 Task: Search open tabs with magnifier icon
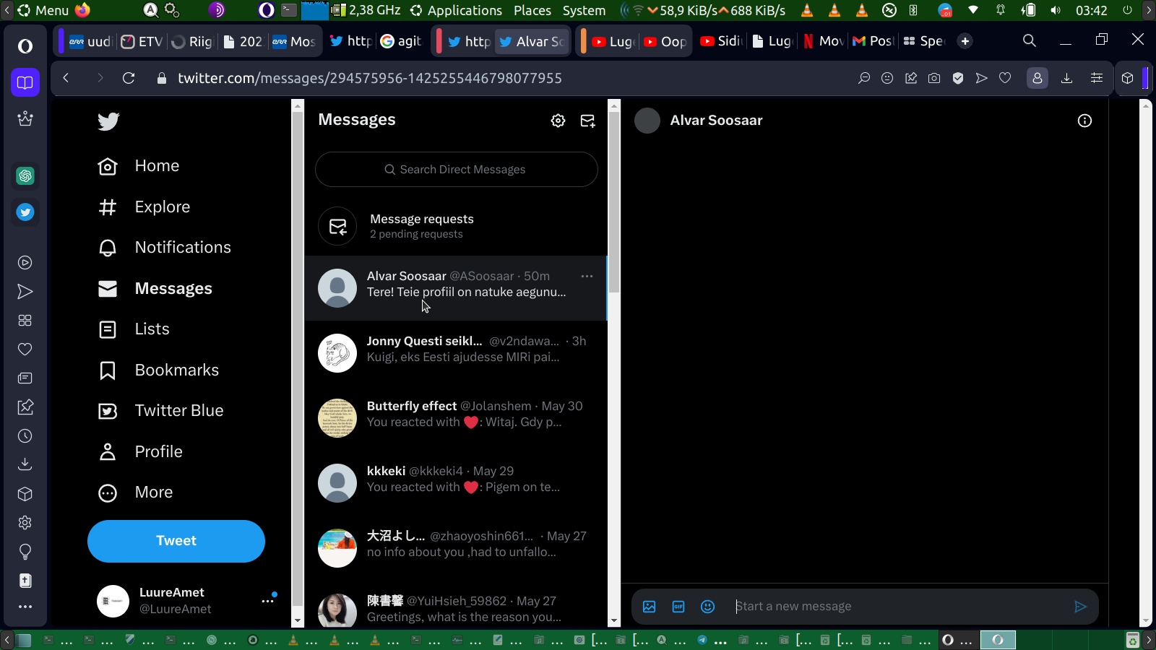pyautogui.click(x=1030, y=41)
